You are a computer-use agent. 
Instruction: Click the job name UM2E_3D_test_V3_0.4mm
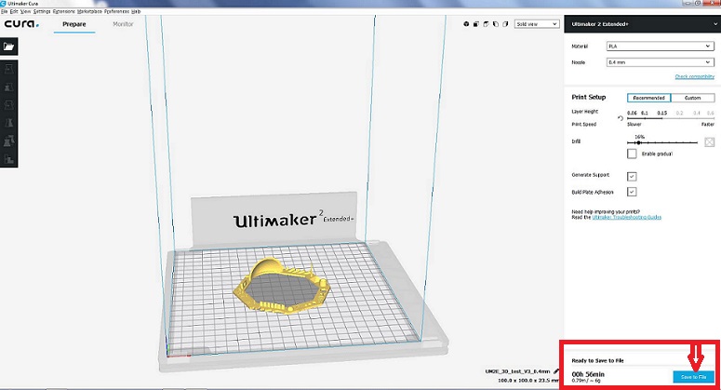click(x=518, y=371)
